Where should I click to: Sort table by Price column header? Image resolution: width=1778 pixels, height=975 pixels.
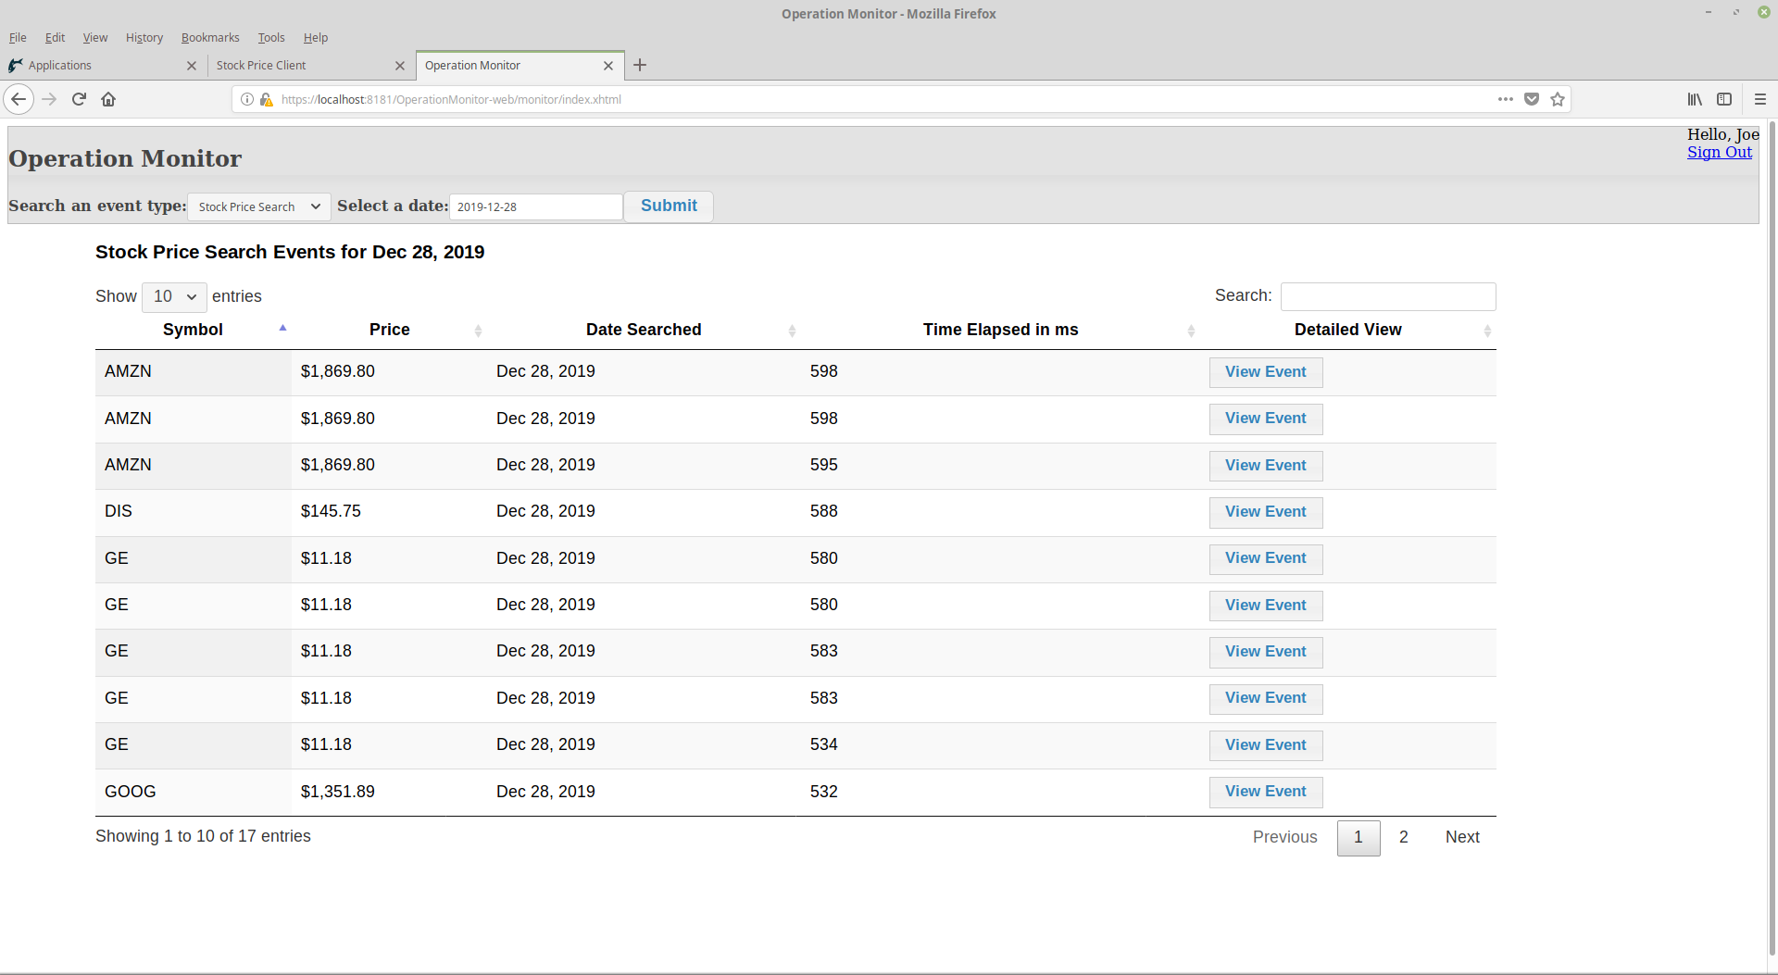pyautogui.click(x=389, y=330)
